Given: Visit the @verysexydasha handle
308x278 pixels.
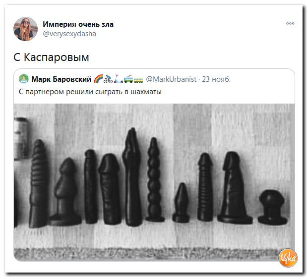Looking at the screenshot, I should tap(69, 34).
